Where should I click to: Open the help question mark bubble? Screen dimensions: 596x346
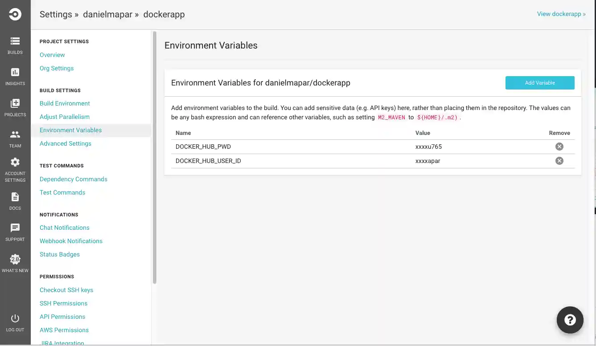click(570, 320)
